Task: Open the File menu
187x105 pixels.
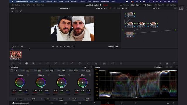Action: pyautogui.click(x=32, y=1)
